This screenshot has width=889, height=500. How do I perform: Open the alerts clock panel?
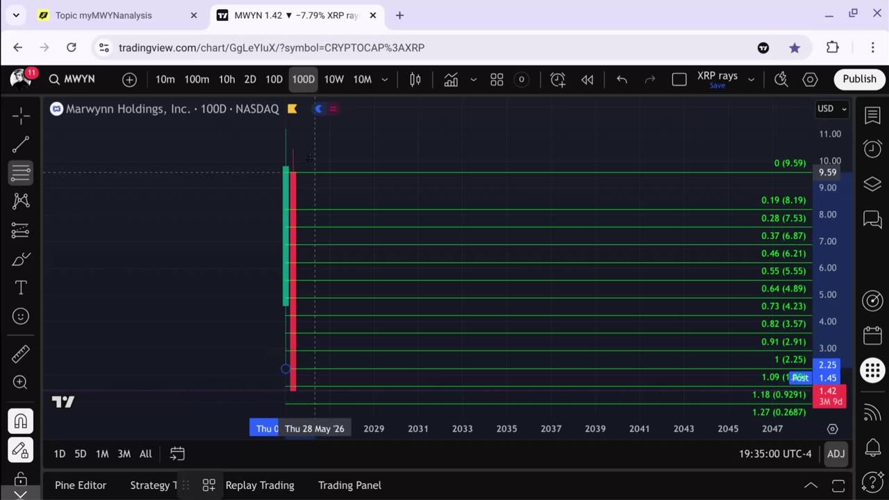click(872, 149)
